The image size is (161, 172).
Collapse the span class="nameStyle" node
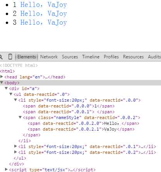[x=20, y=117]
